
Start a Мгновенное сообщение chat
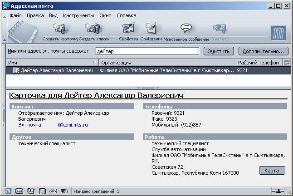[x=186, y=31]
